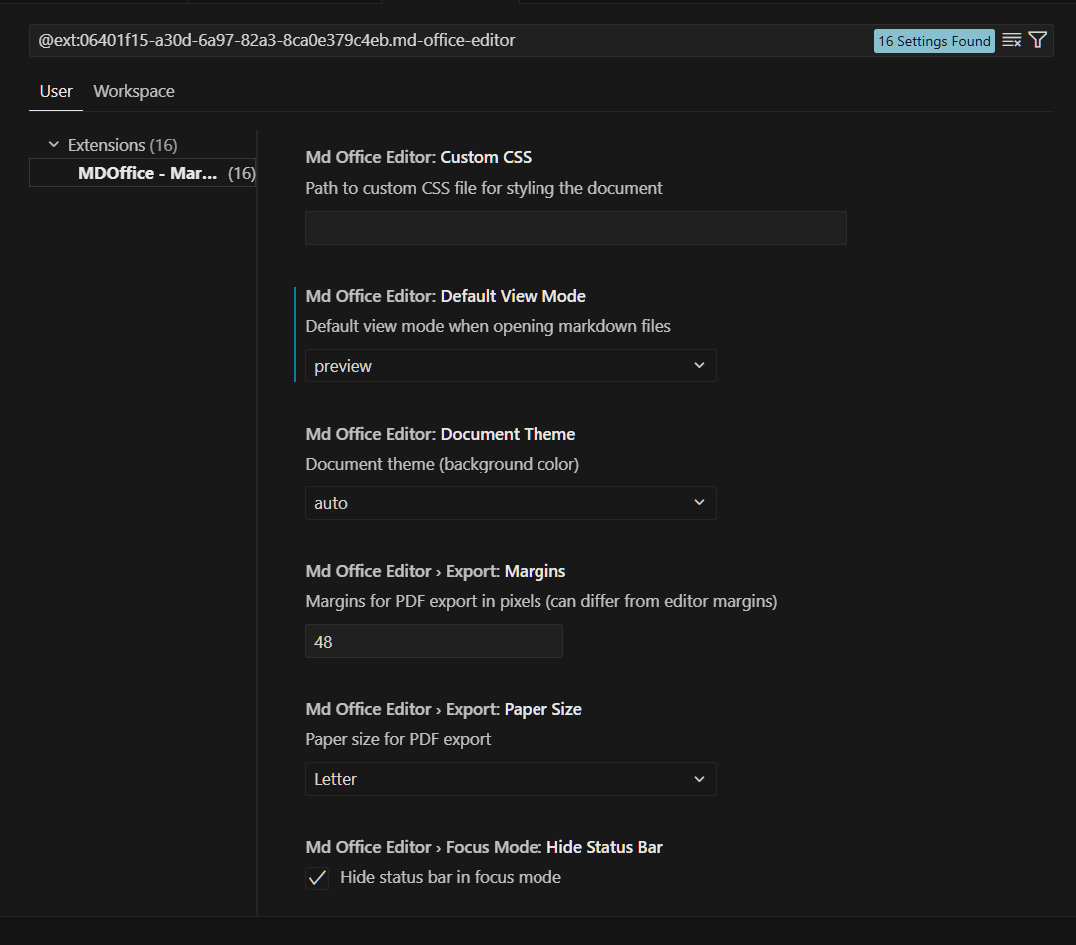Screen dimensions: 1076x945
Task: Click the Custom CSS path input box
Action: click(575, 227)
